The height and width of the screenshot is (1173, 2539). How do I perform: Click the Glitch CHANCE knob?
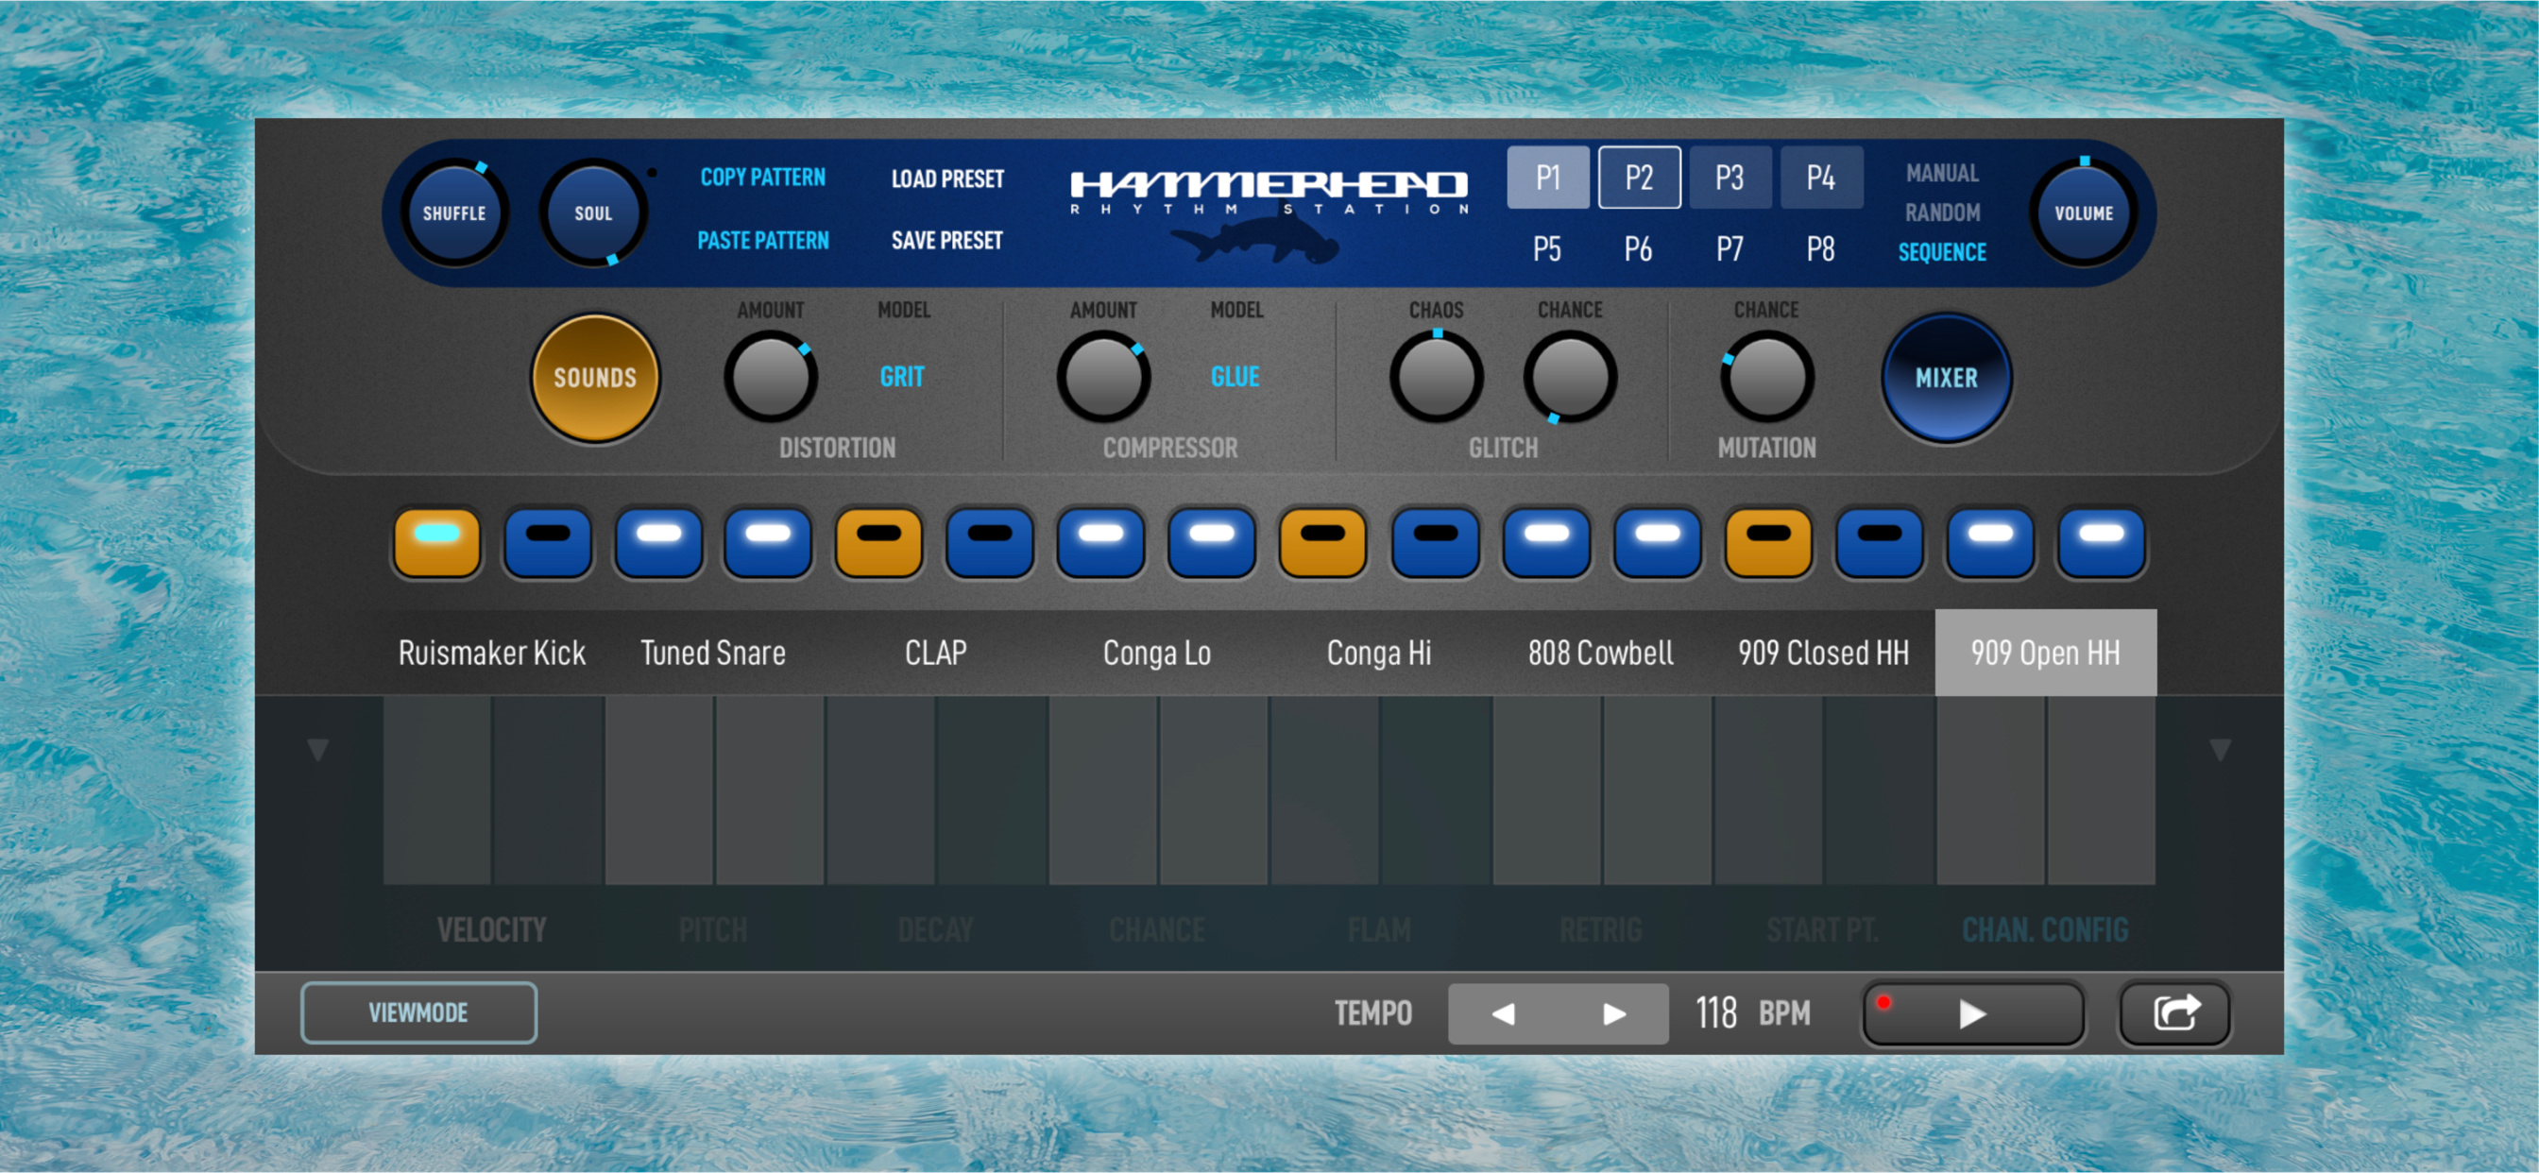(x=1570, y=378)
